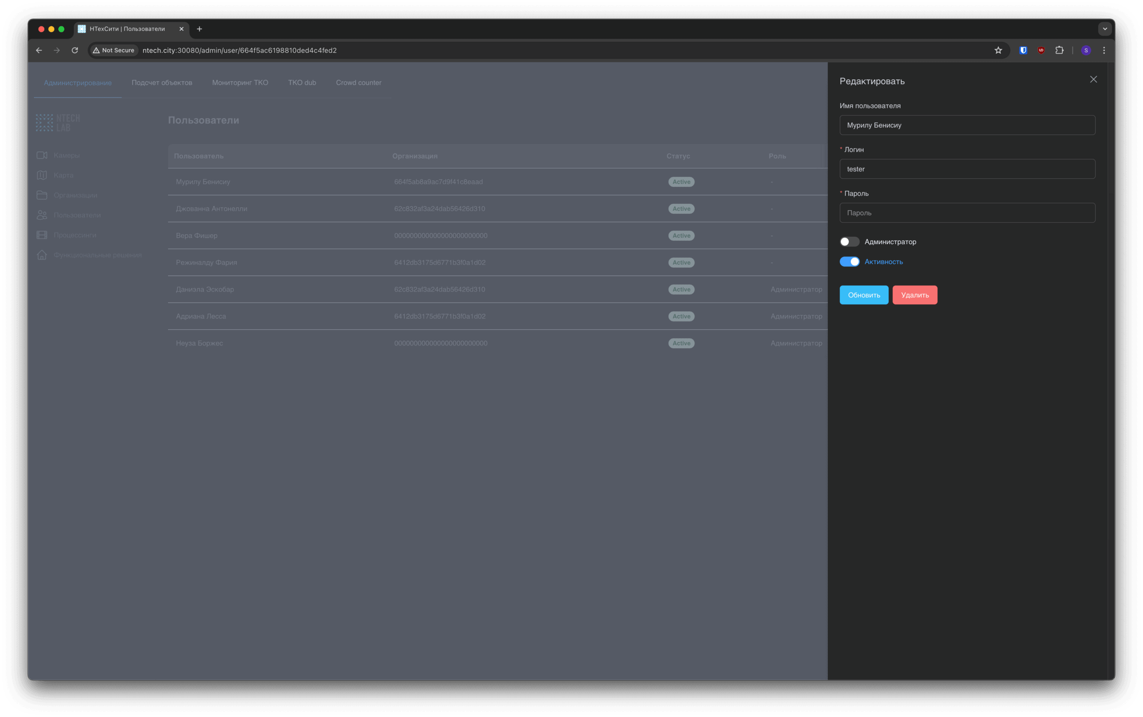The width and height of the screenshot is (1143, 717).
Task: Switch to Подсчет объектов tab
Action: click(x=162, y=83)
